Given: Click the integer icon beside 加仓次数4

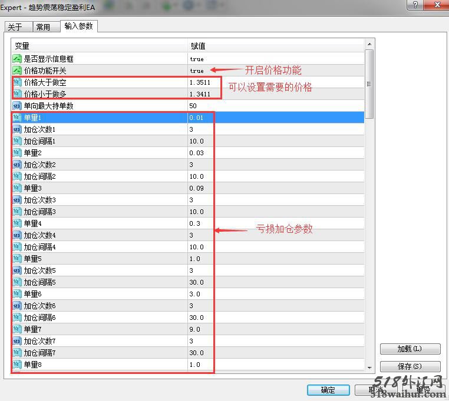Looking at the screenshot, I should [17, 235].
